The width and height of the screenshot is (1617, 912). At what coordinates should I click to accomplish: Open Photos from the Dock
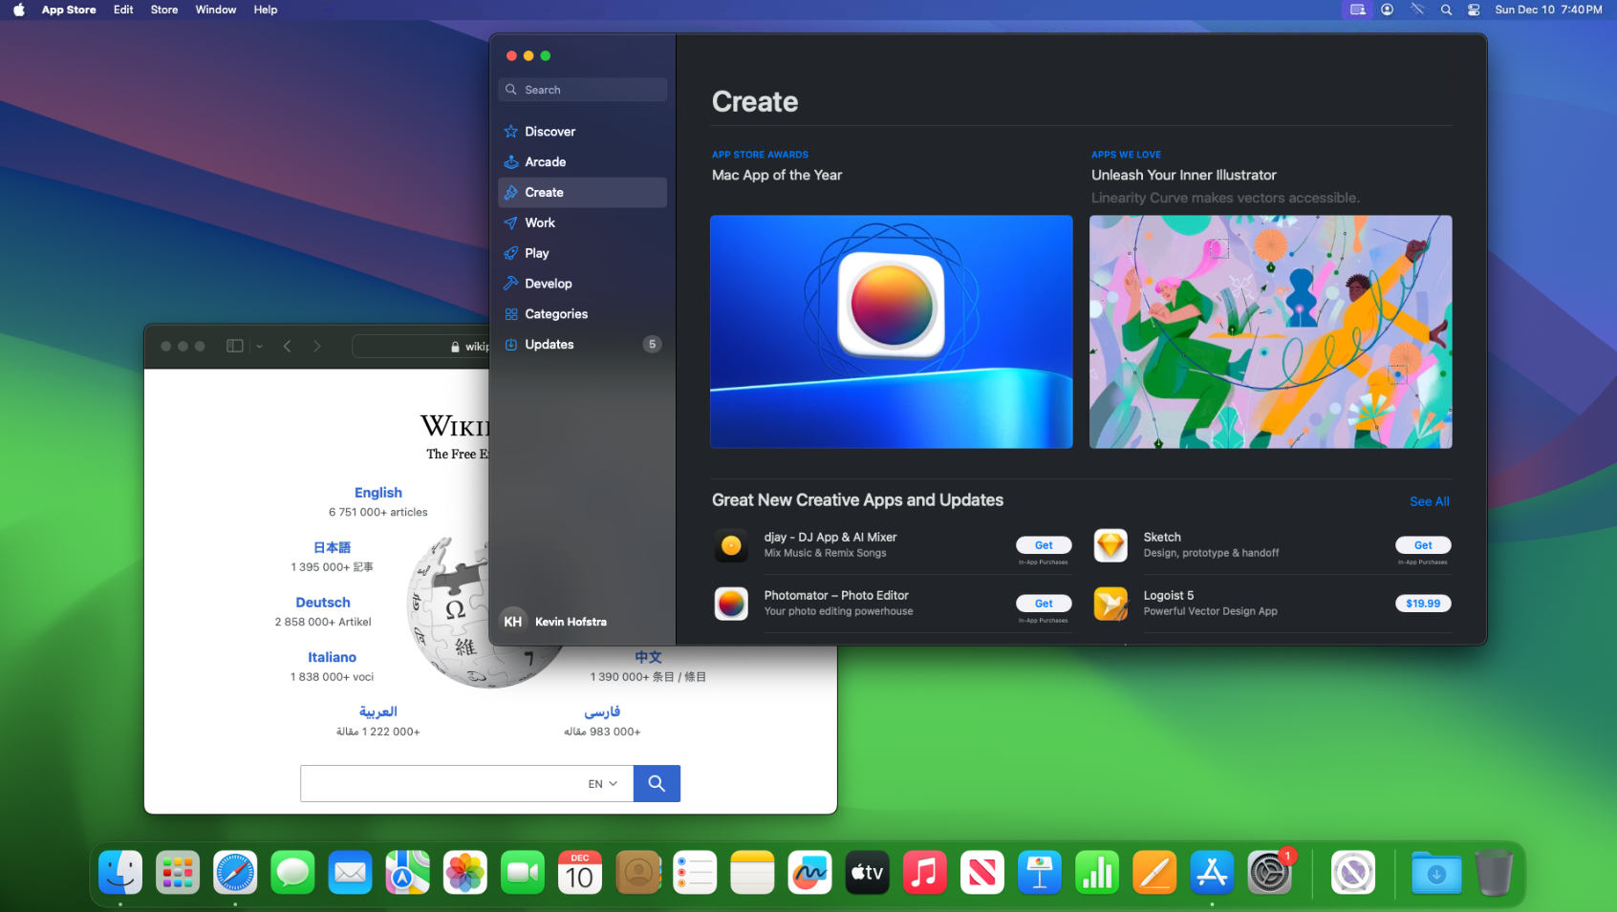click(465, 872)
